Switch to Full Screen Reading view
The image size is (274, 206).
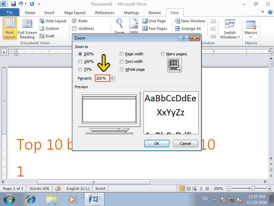coord(27,29)
